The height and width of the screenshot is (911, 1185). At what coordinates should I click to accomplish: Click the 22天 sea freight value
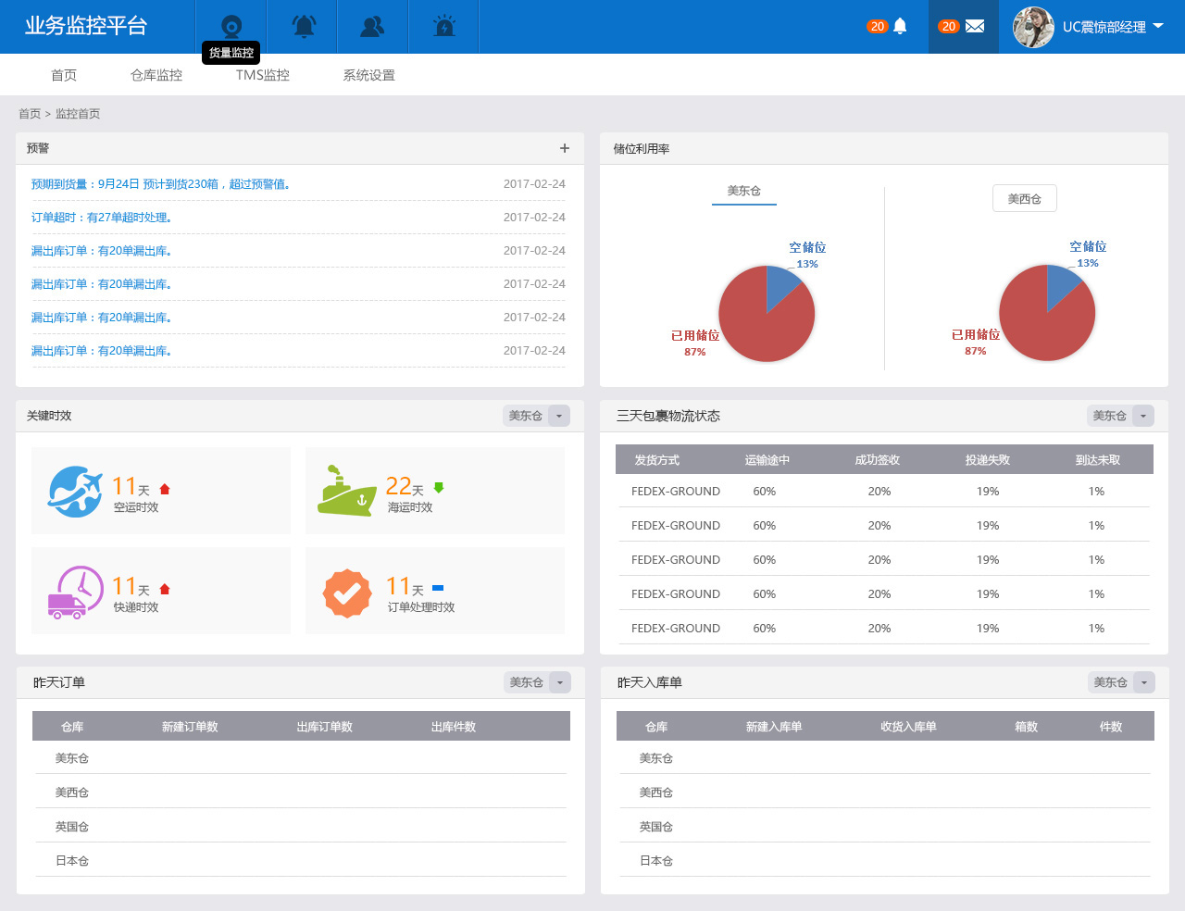405,486
